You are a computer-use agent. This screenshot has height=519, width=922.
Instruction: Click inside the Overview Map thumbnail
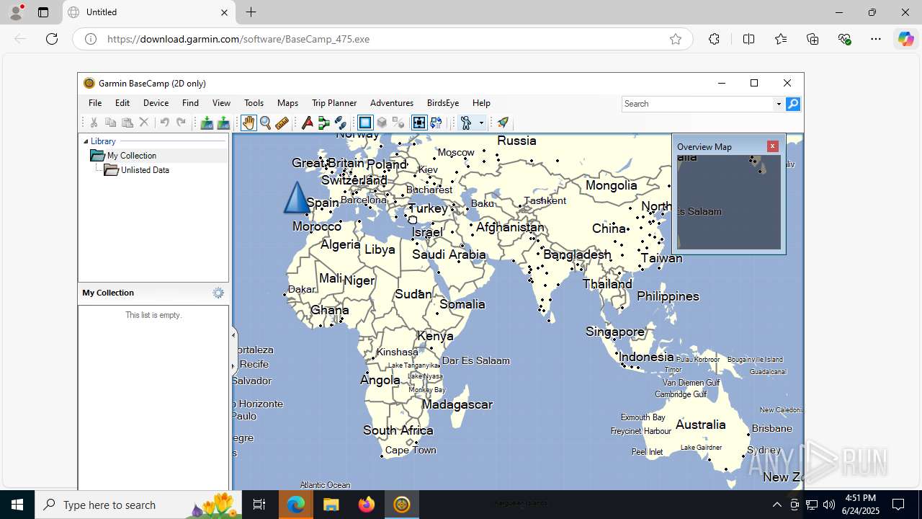point(729,202)
